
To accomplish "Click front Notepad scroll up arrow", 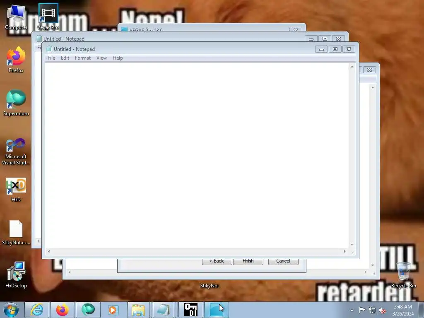I will point(352,67).
